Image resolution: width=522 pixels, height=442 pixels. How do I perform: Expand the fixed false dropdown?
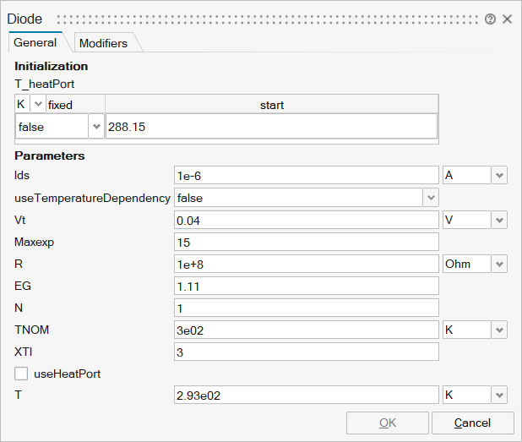coord(95,127)
